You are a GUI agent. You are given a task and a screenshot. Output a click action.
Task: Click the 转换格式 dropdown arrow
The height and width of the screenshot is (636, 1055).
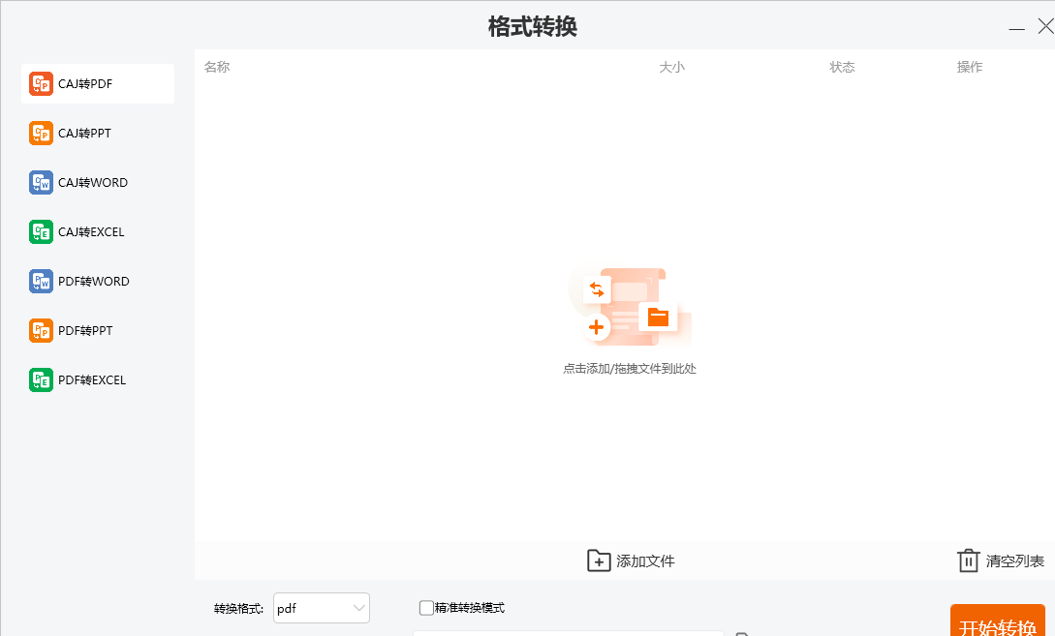tap(359, 608)
